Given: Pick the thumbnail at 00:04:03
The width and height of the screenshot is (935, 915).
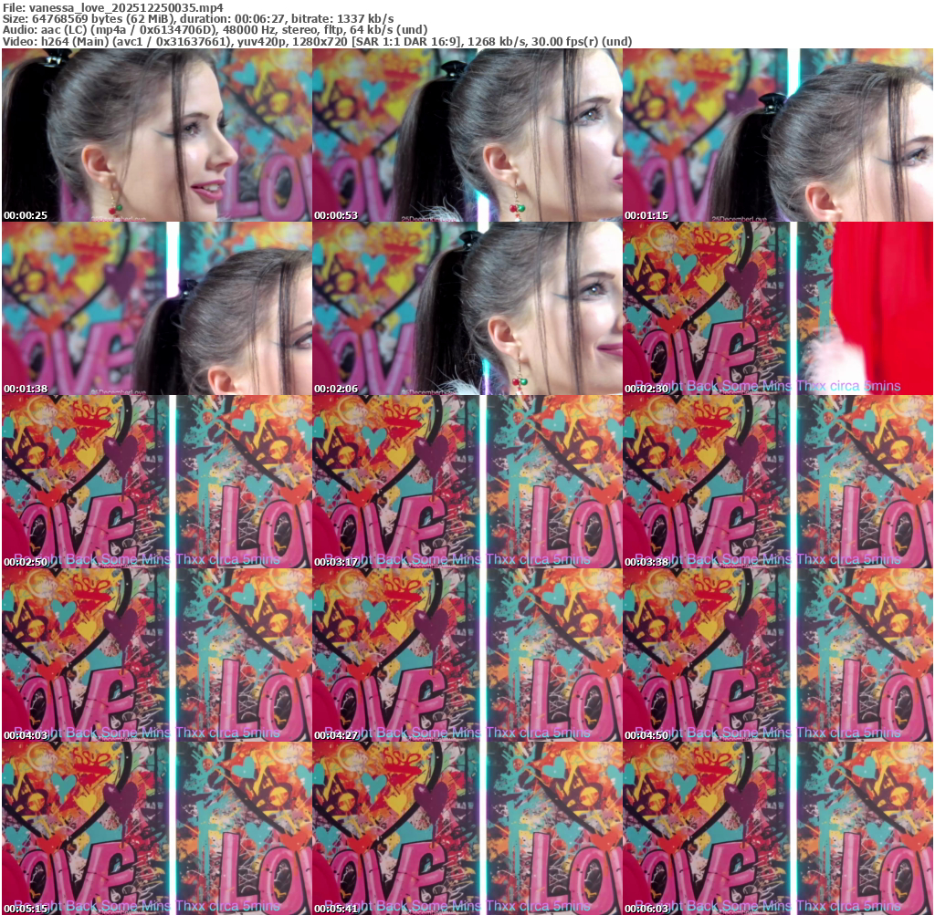Looking at the screenshot, I should pos(157,655).
